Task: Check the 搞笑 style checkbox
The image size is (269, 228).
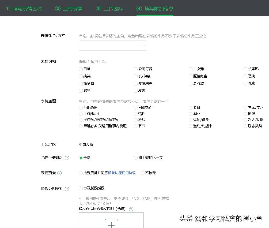Action: pos(81,76)
